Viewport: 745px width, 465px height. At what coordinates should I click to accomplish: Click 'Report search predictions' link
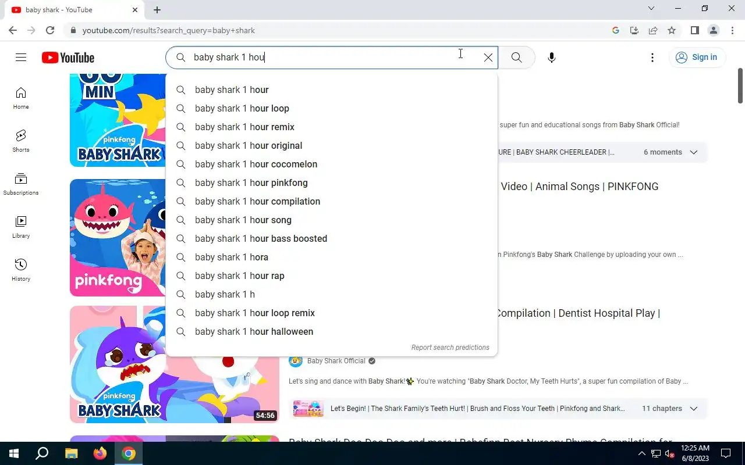pos(450,348)
